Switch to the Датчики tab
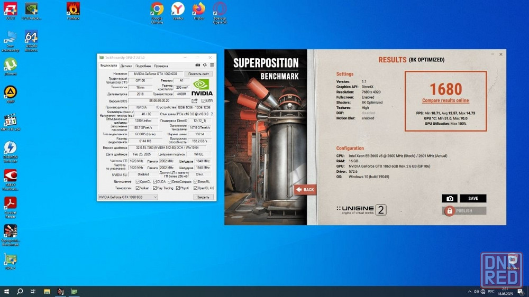 click(126, 66)
